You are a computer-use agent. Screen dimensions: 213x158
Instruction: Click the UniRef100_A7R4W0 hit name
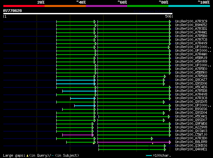click(191, 54)
